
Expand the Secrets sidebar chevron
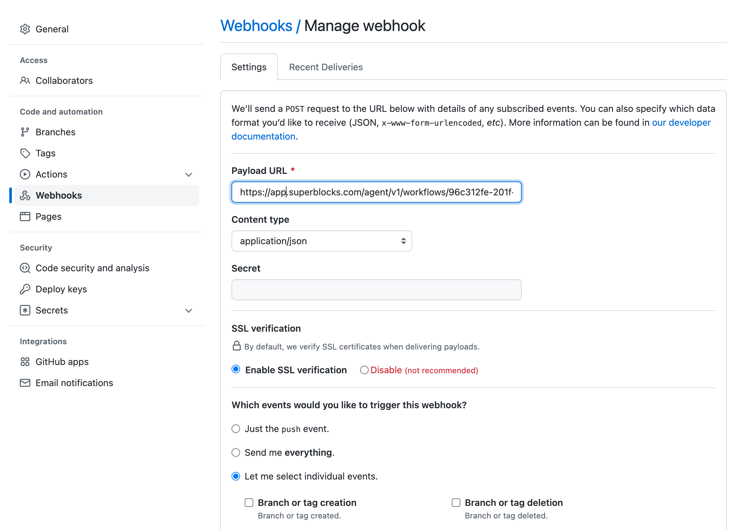[x=188, y=311]
